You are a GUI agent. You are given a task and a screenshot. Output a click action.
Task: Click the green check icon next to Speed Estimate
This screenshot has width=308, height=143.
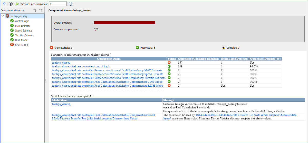click(12, 30)
